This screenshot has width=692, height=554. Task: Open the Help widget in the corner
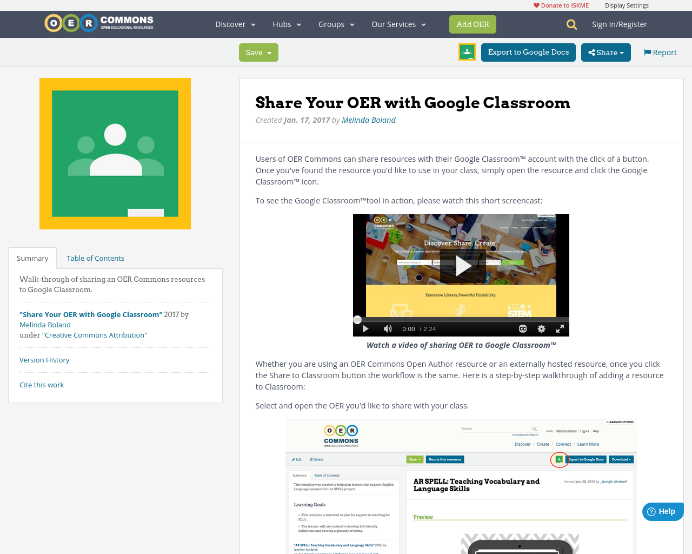pos(662,511)
